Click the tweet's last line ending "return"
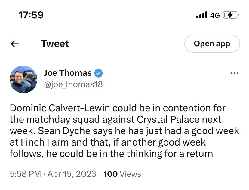The height and width of the screenshot is (190, 249). 111,154
